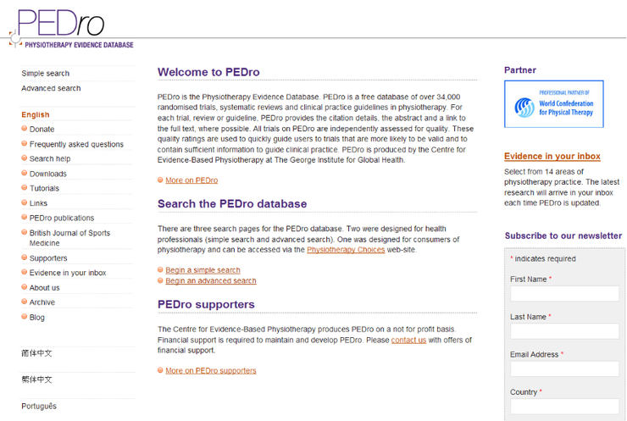Viewport: 627px width, 421px height.
Task: Open the Evidence in your inbox heading link
Action: tap(552, 157)
